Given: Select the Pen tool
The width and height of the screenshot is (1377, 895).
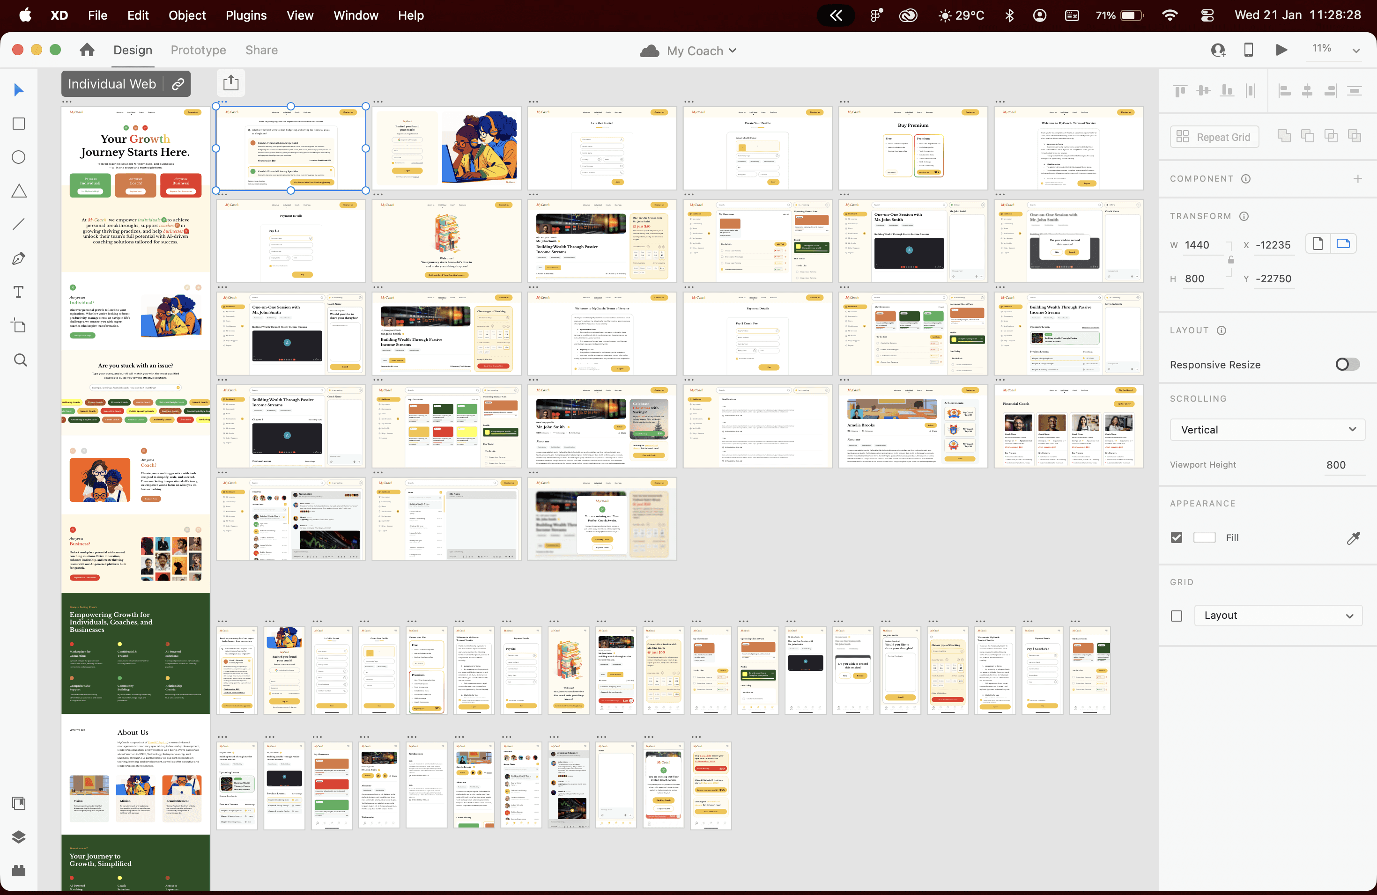Looking at the screenshot, I should click(19, 258).
